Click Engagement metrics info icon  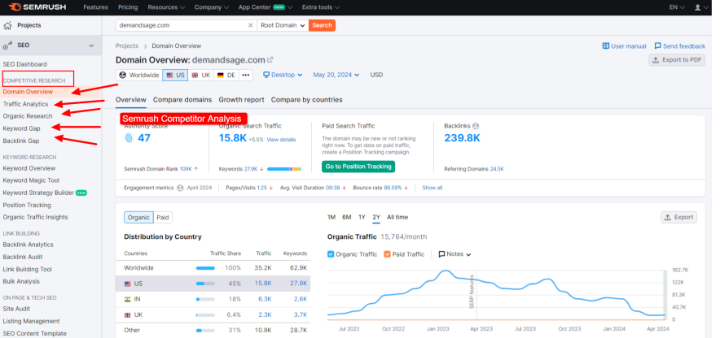pyautogui.click(x=180, y=188)
